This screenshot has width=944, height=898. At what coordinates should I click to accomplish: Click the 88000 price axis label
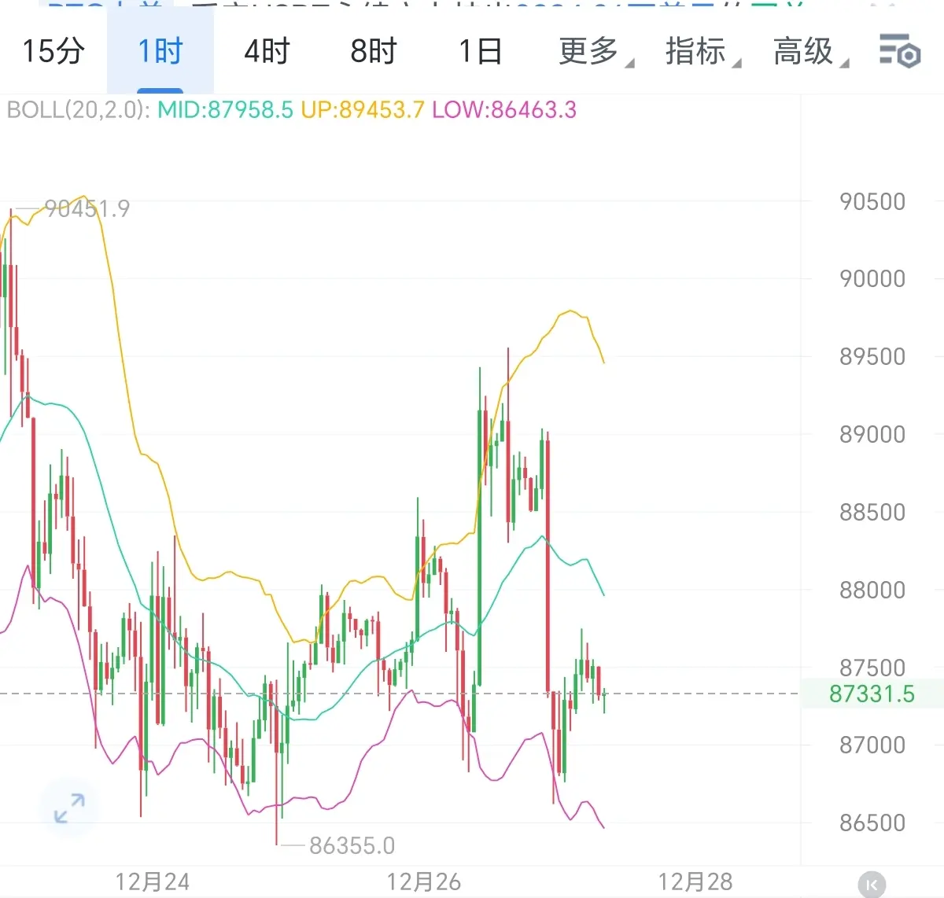click(872, 590)
